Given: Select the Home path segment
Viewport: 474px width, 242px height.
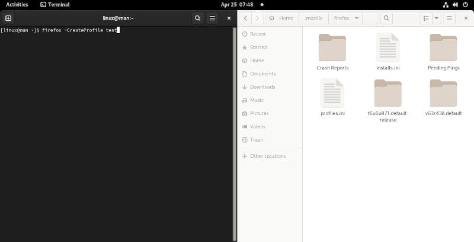Looking at the screenshot, I should tap(281, 18).
